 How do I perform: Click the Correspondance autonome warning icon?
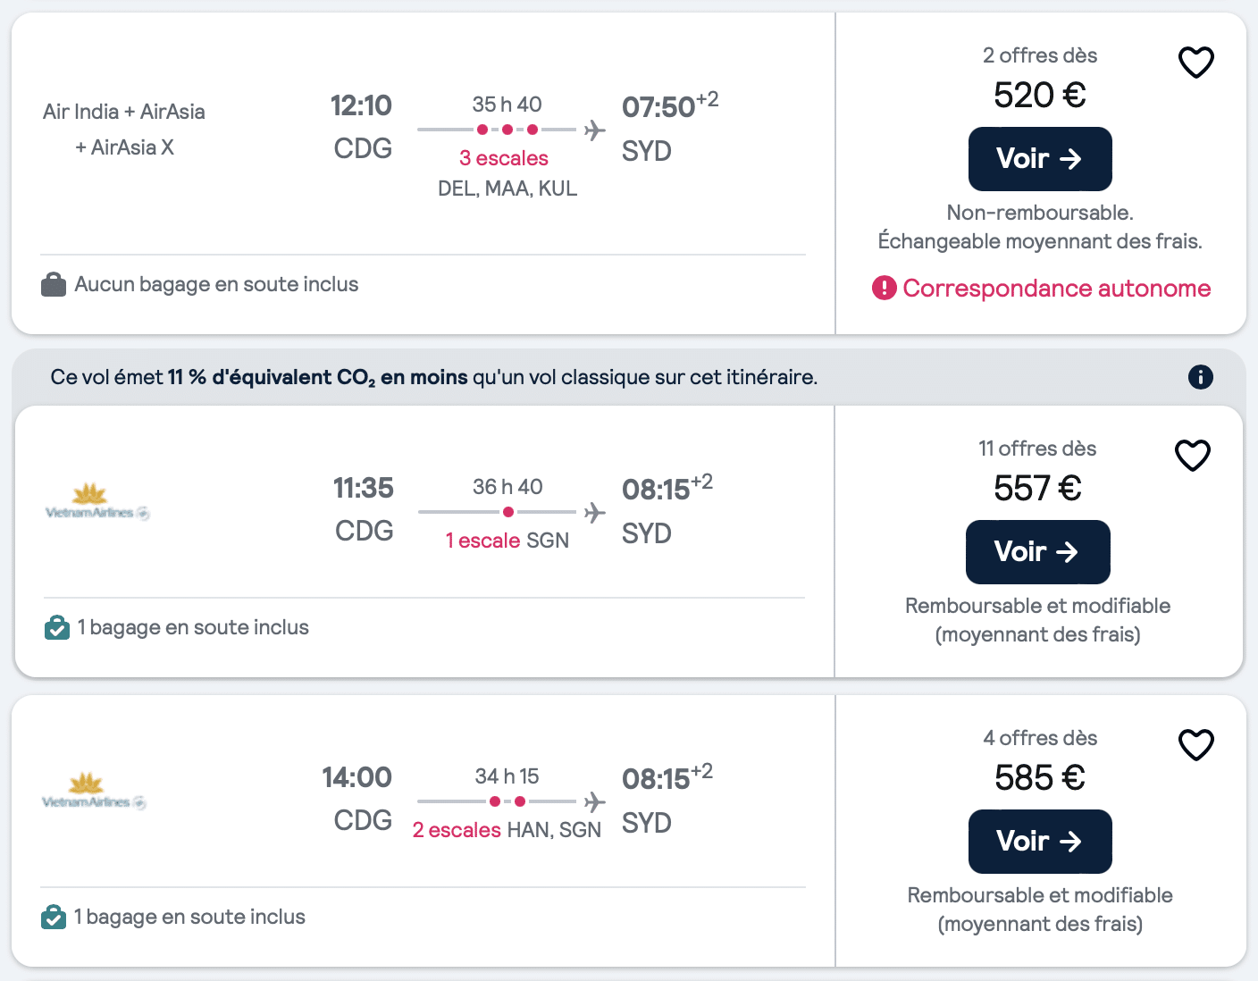(x=884, y=288)
